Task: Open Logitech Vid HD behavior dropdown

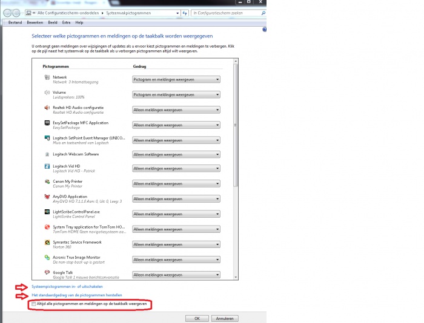Action: coord(176,168)
